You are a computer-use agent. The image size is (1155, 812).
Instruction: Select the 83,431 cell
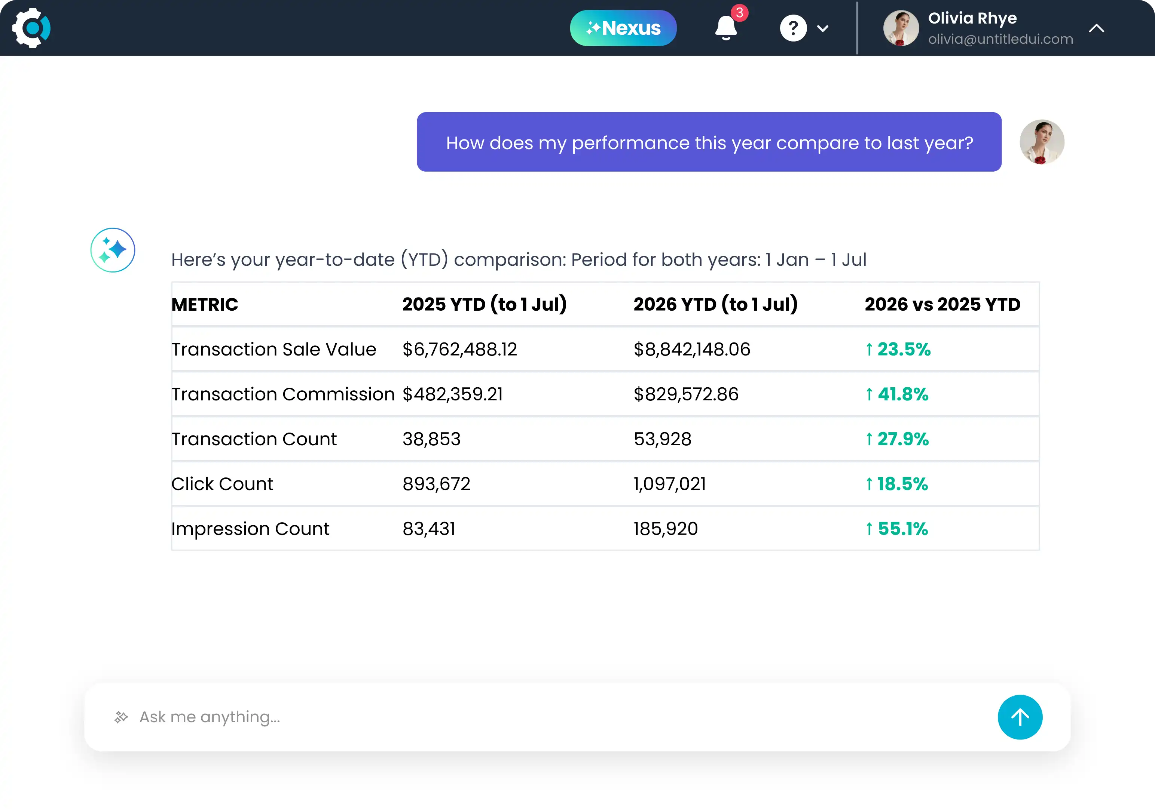tap(429, 529)
